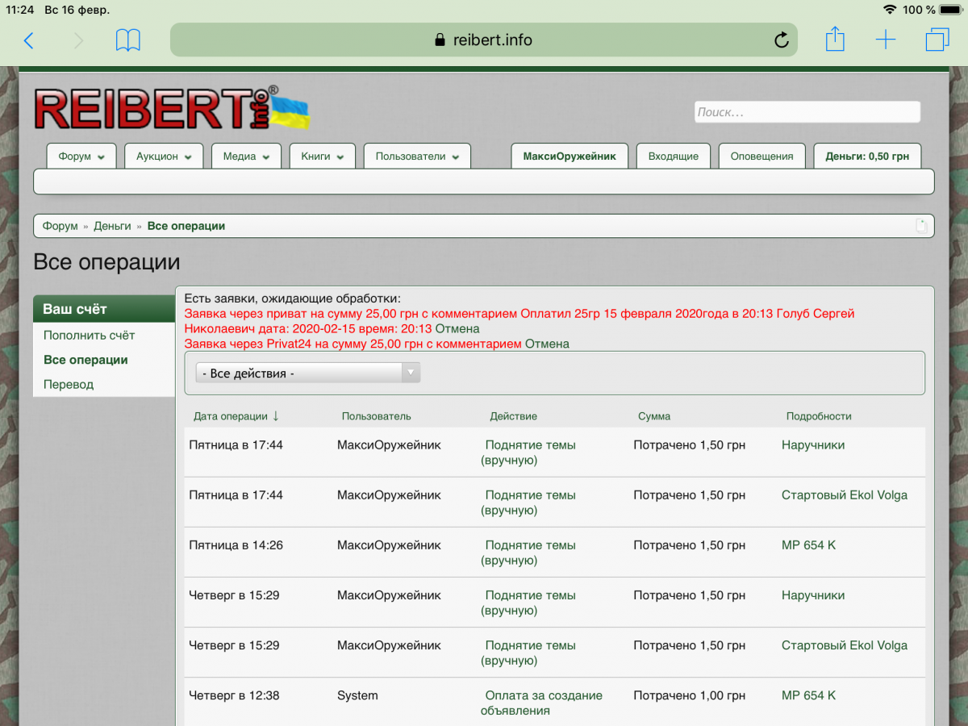This screenshot has height=726, width=968.
Task: Open the Входящие tab
Action: (x=673, y=156)
